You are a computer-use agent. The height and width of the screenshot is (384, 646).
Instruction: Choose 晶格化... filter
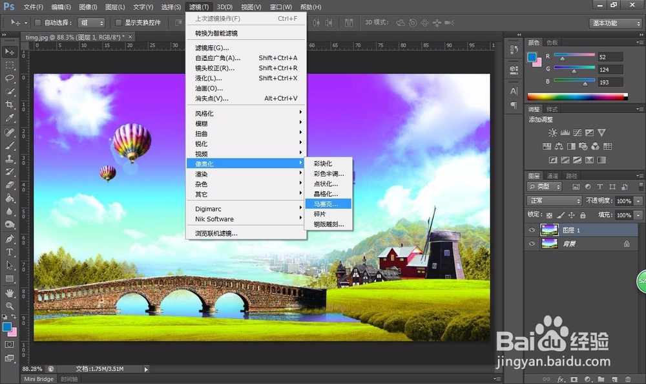tap(328, 194)
